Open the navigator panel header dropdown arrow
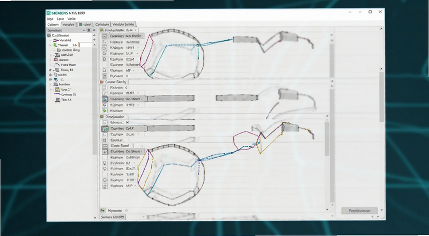 pos(84,30)
